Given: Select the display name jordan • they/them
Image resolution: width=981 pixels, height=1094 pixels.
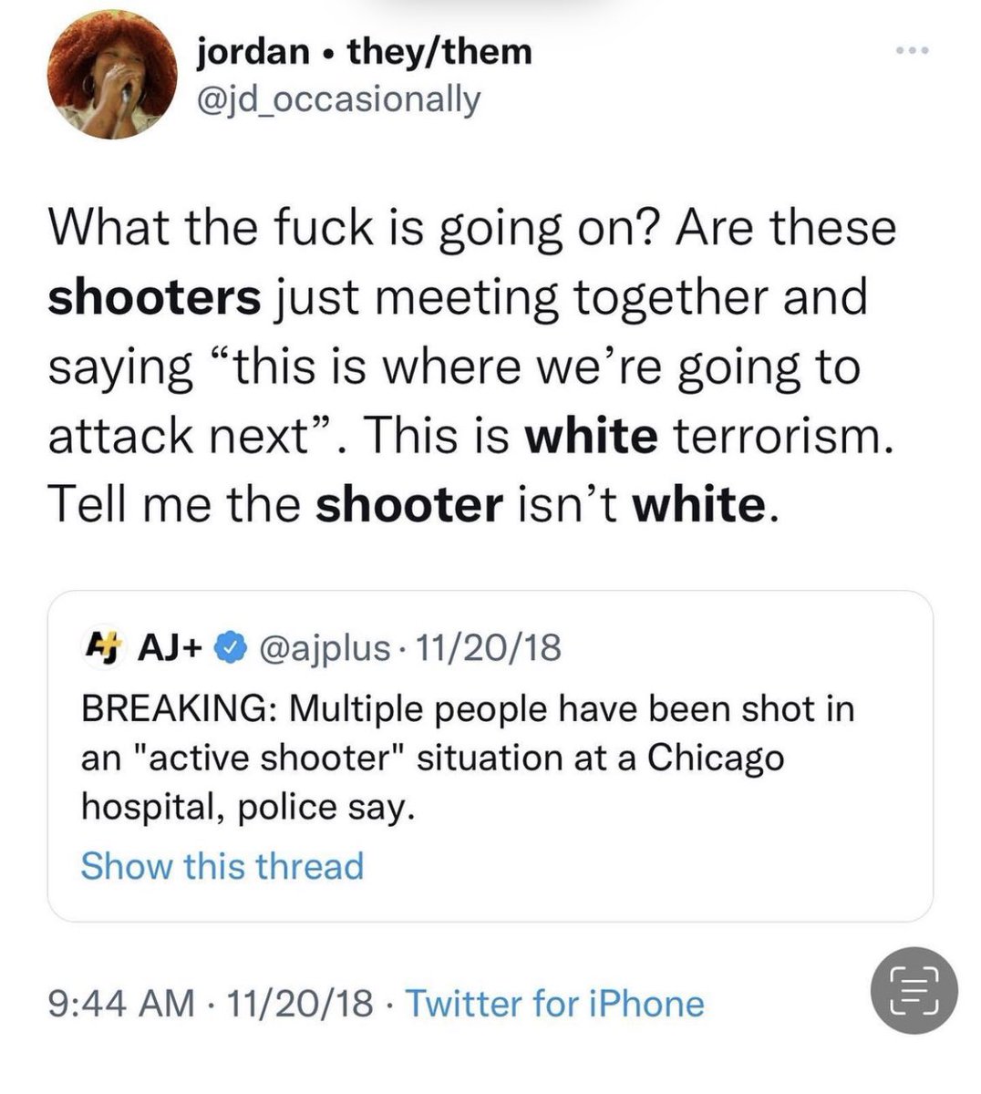Looking at the screenshot, I should [x=364, y=52].
